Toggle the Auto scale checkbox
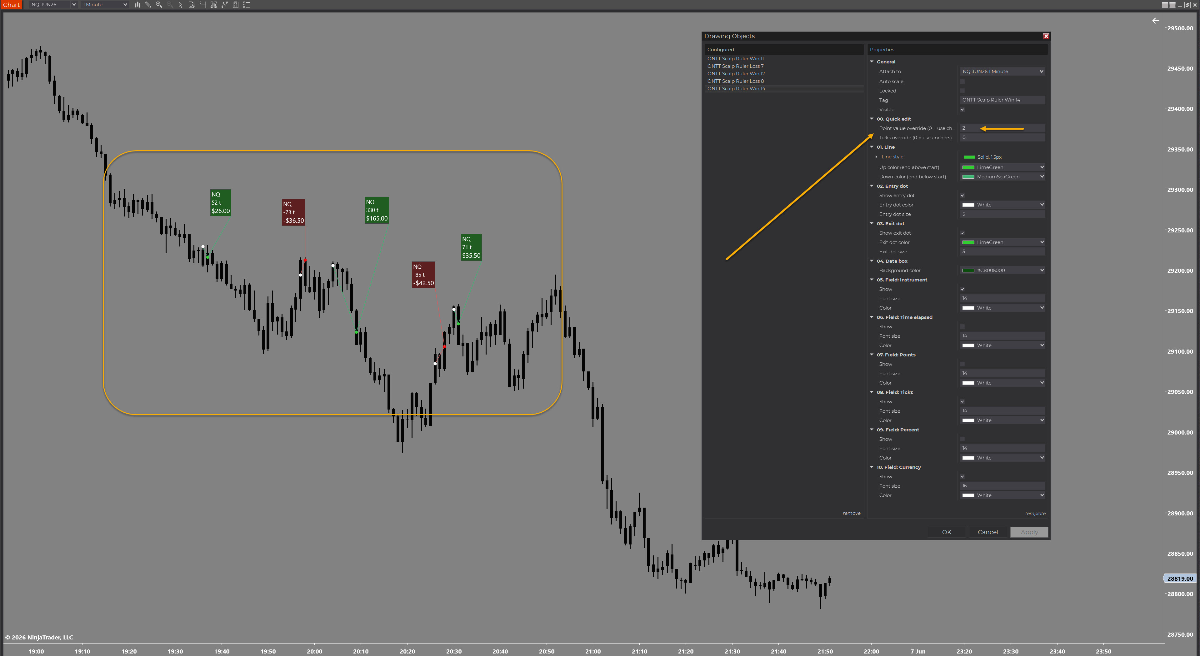Viewport: 1200px width, 656px height. tap(962, 82)
